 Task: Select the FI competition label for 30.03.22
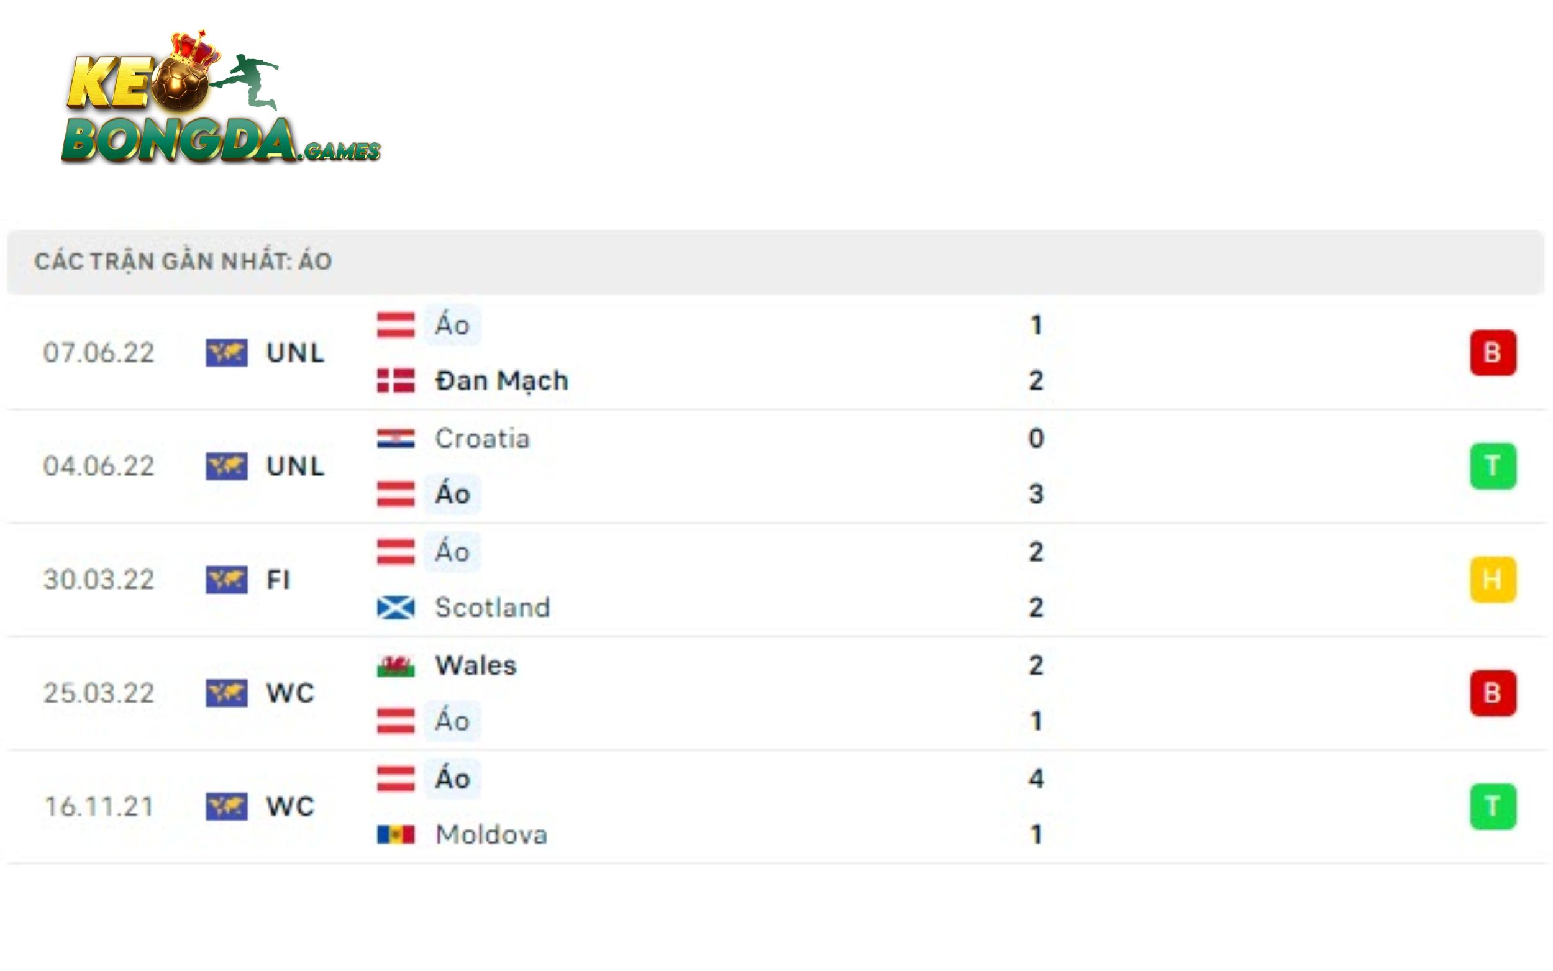[279, 580]
